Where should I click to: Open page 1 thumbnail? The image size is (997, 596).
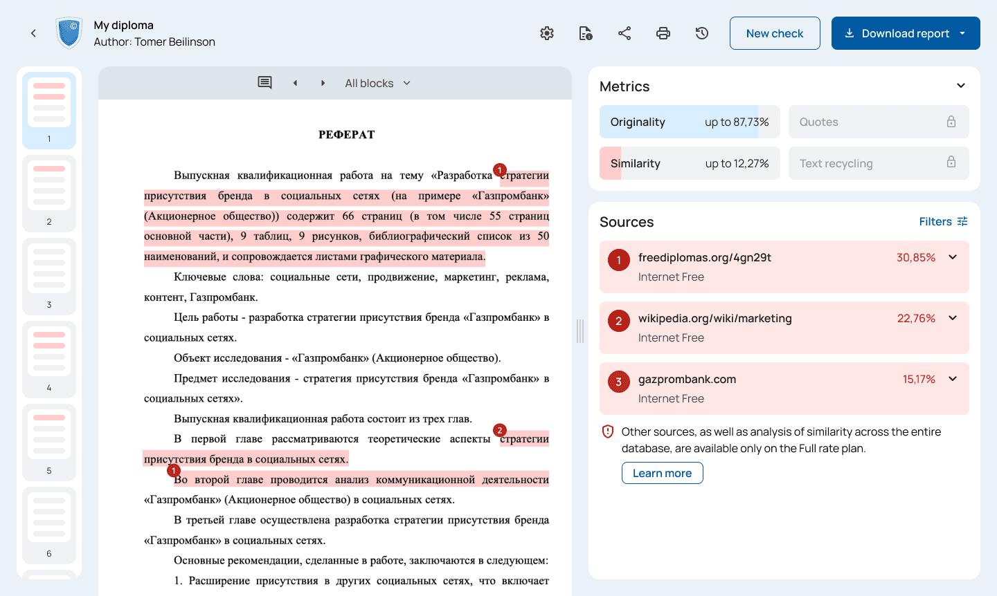(x=49, y=111)
